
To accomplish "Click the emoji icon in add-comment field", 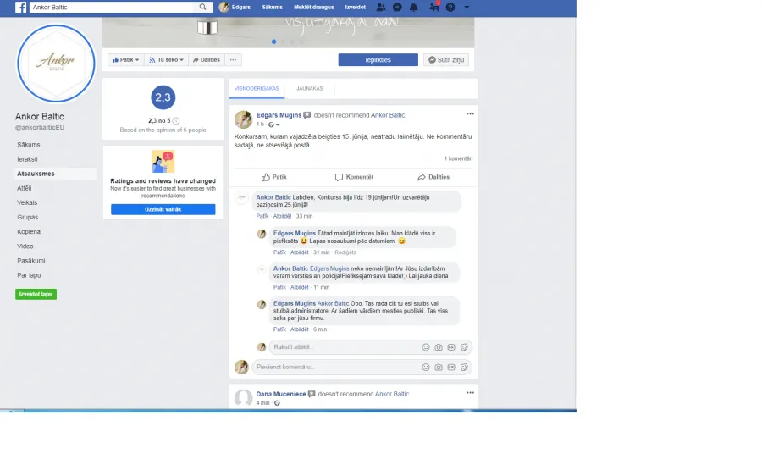I will click(426, 367).
